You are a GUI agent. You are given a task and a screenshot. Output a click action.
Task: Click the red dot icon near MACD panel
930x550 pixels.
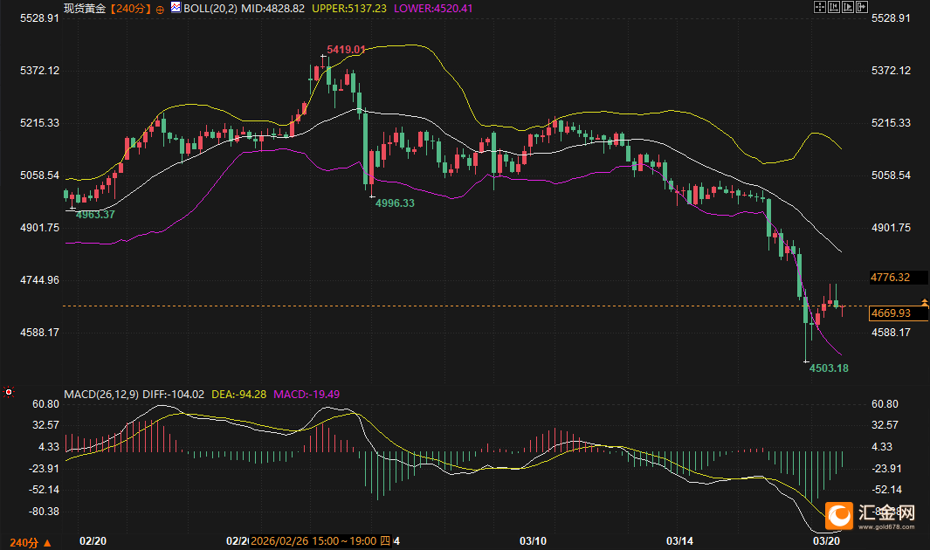pyautogui.click(x=8, y=392)
